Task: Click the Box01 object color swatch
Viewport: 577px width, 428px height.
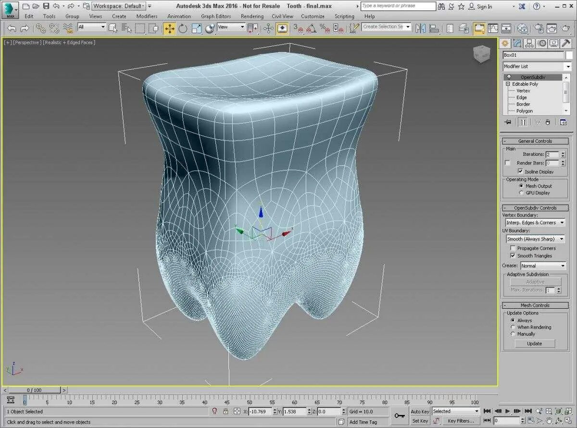Action: tap(569, 55)
